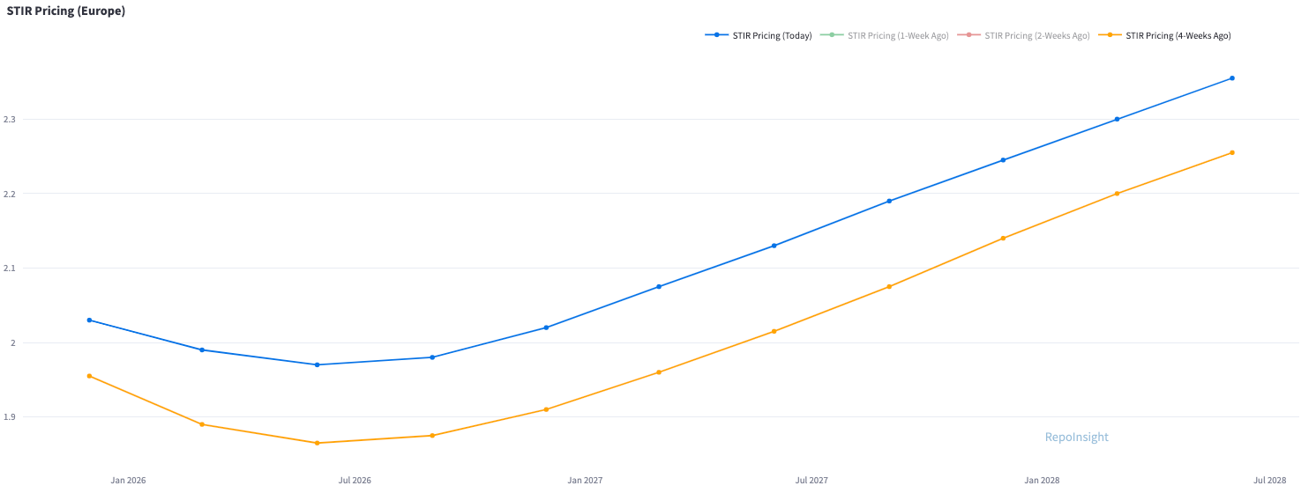Click the "2.1" y-axis tick label
This screenshot has height=493, width=1316.
coord(10,269)
